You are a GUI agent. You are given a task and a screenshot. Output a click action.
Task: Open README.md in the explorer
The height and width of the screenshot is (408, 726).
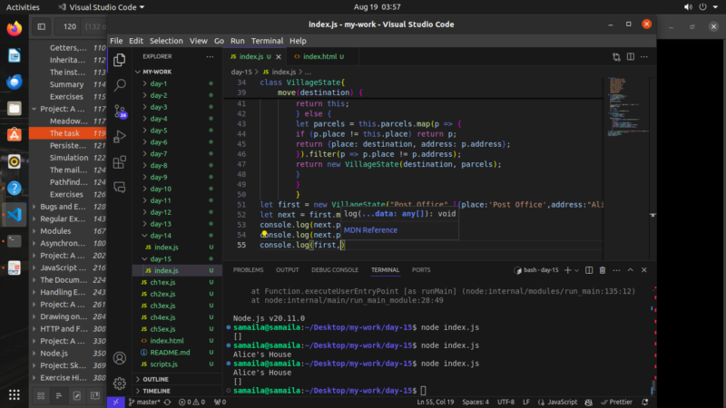[x=170, y=353]
